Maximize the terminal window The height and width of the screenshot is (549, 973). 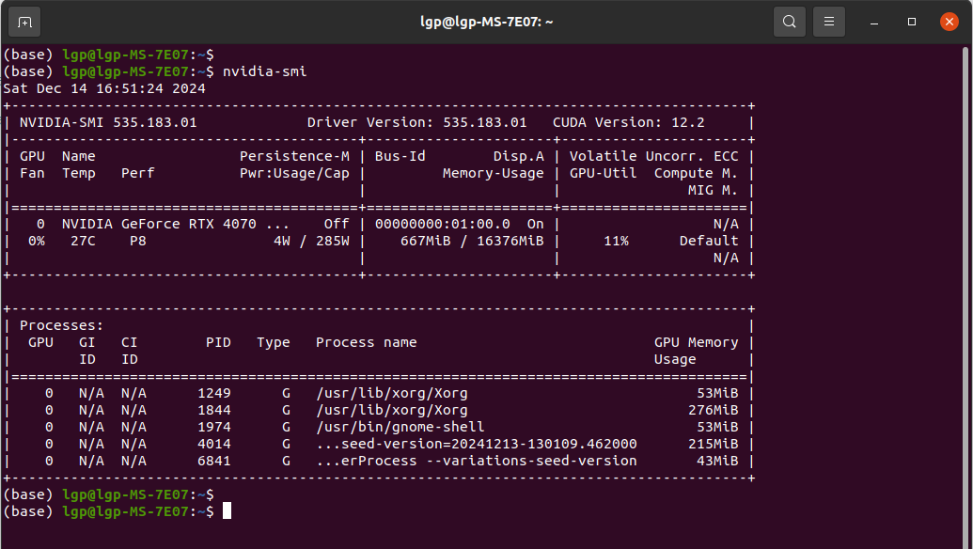(x=912, y=23)
